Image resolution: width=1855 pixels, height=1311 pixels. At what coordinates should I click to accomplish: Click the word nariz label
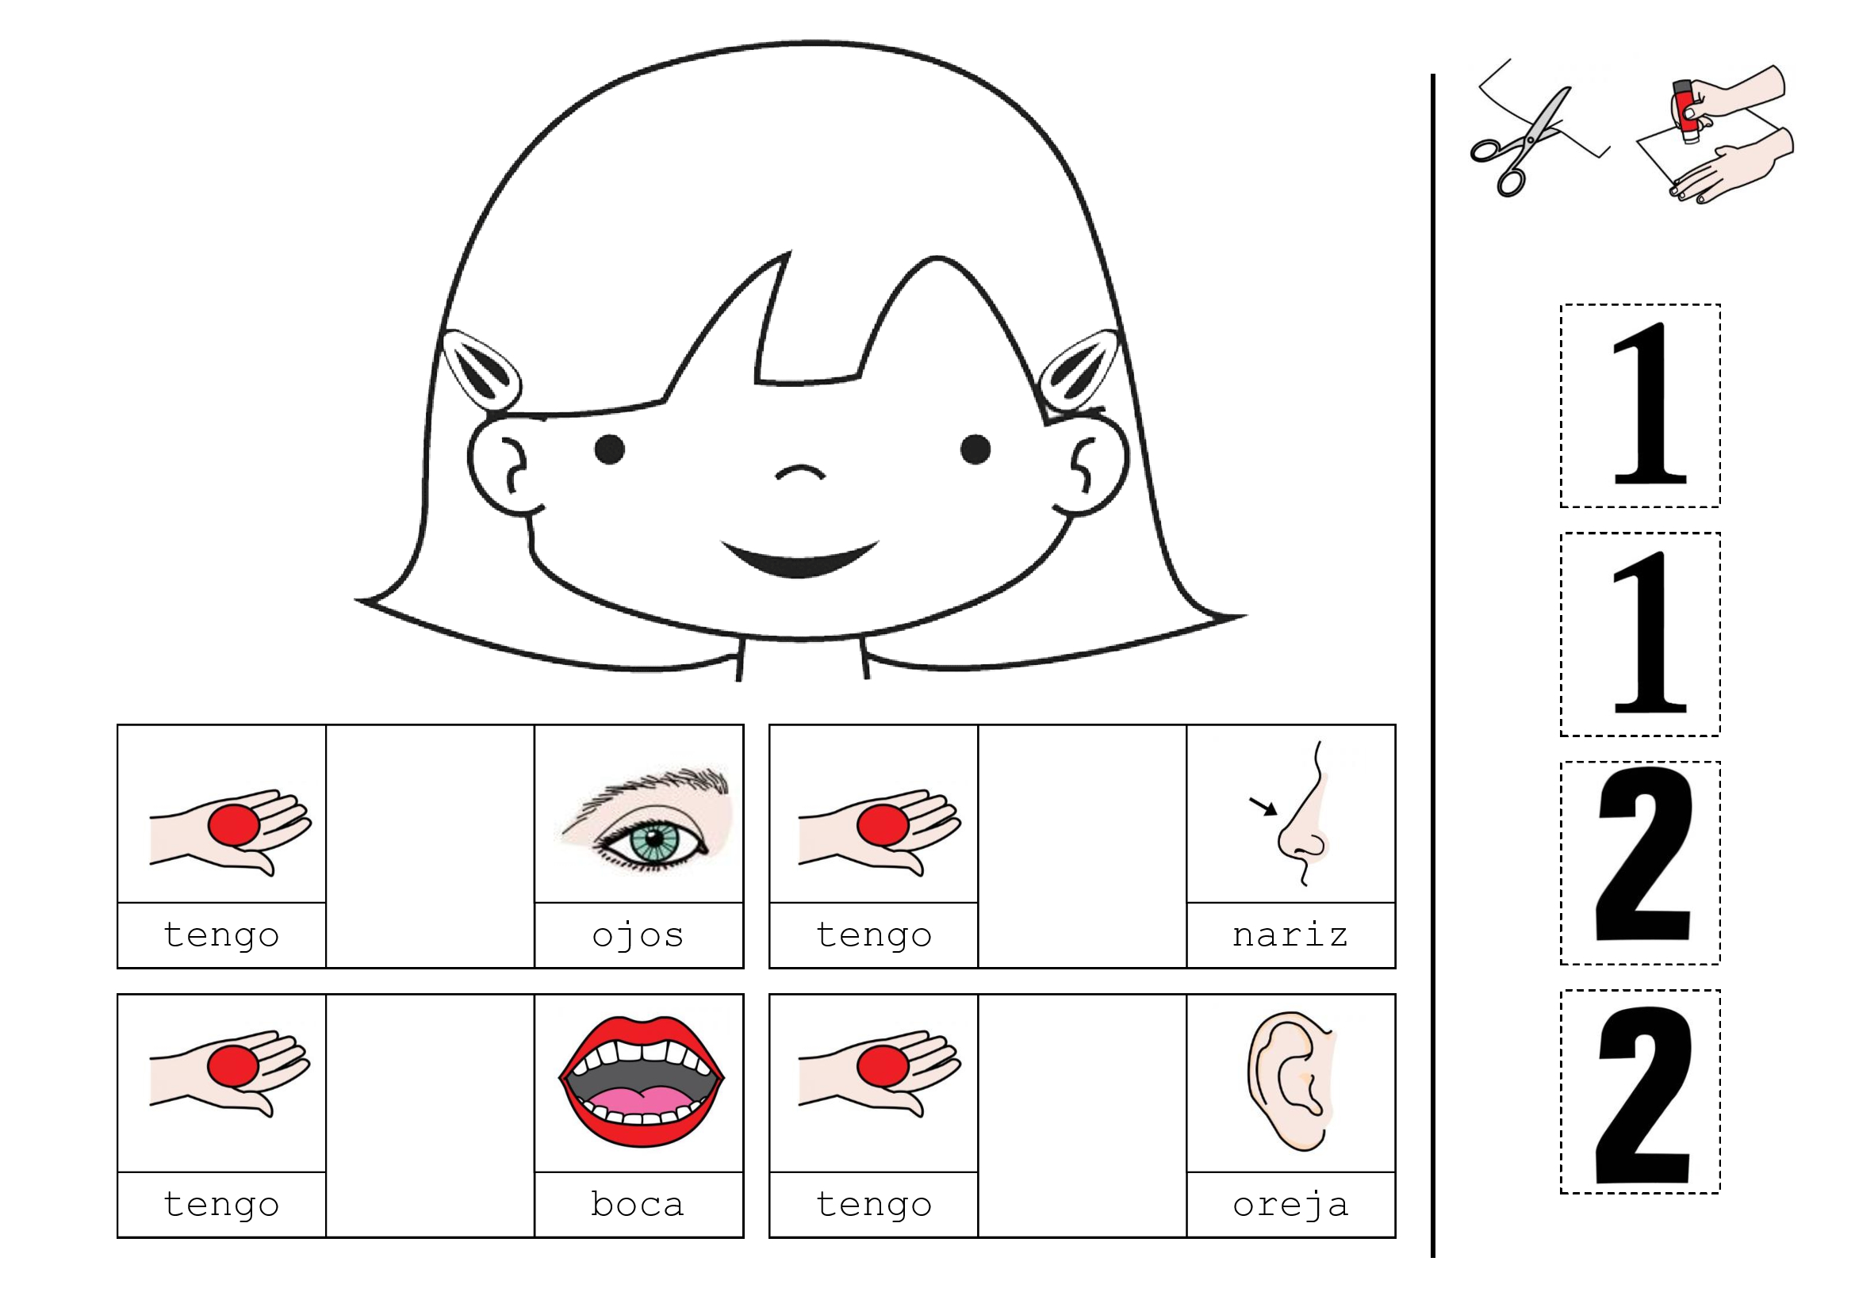pyautogui.click(x=1290, y=935)
